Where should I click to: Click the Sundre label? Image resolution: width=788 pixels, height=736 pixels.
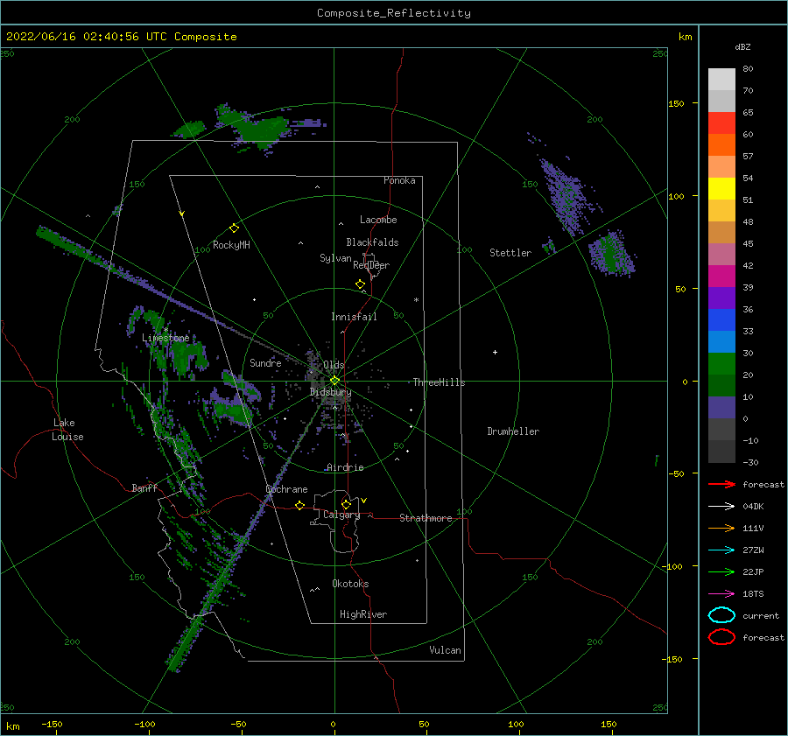point(265,362)
